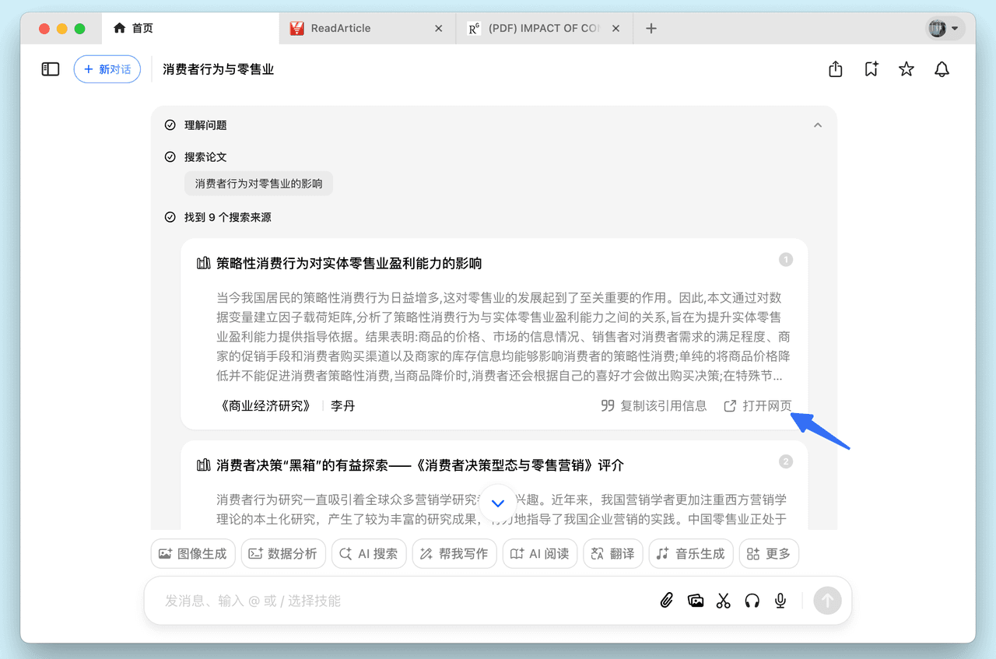996x659 pixels.
Task: Click the send arrow icon
Action: click(x=827, y=600)
